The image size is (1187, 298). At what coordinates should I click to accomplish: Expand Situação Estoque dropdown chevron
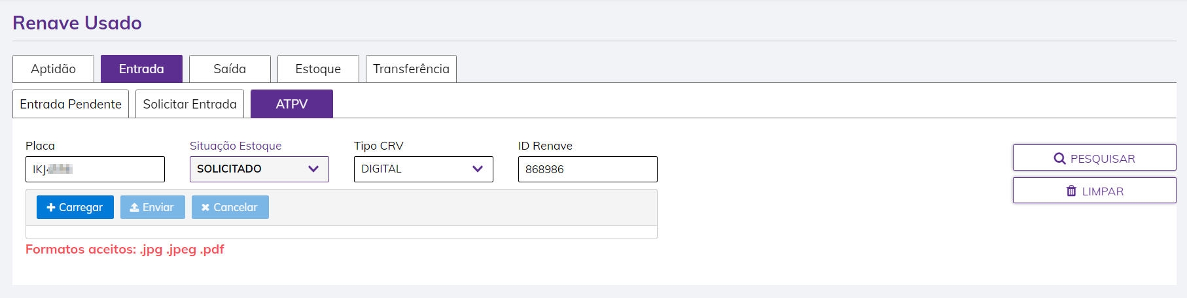(313, 169)
